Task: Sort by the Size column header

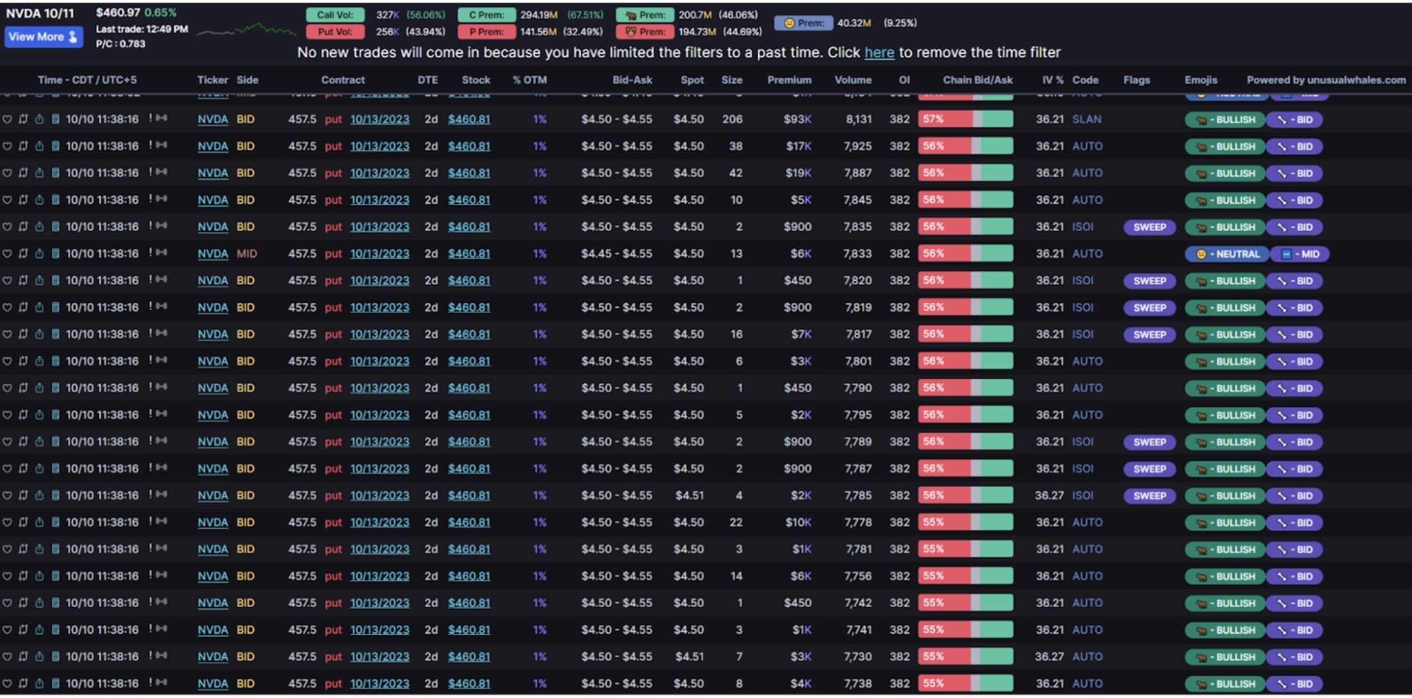Action: [732, 80]
